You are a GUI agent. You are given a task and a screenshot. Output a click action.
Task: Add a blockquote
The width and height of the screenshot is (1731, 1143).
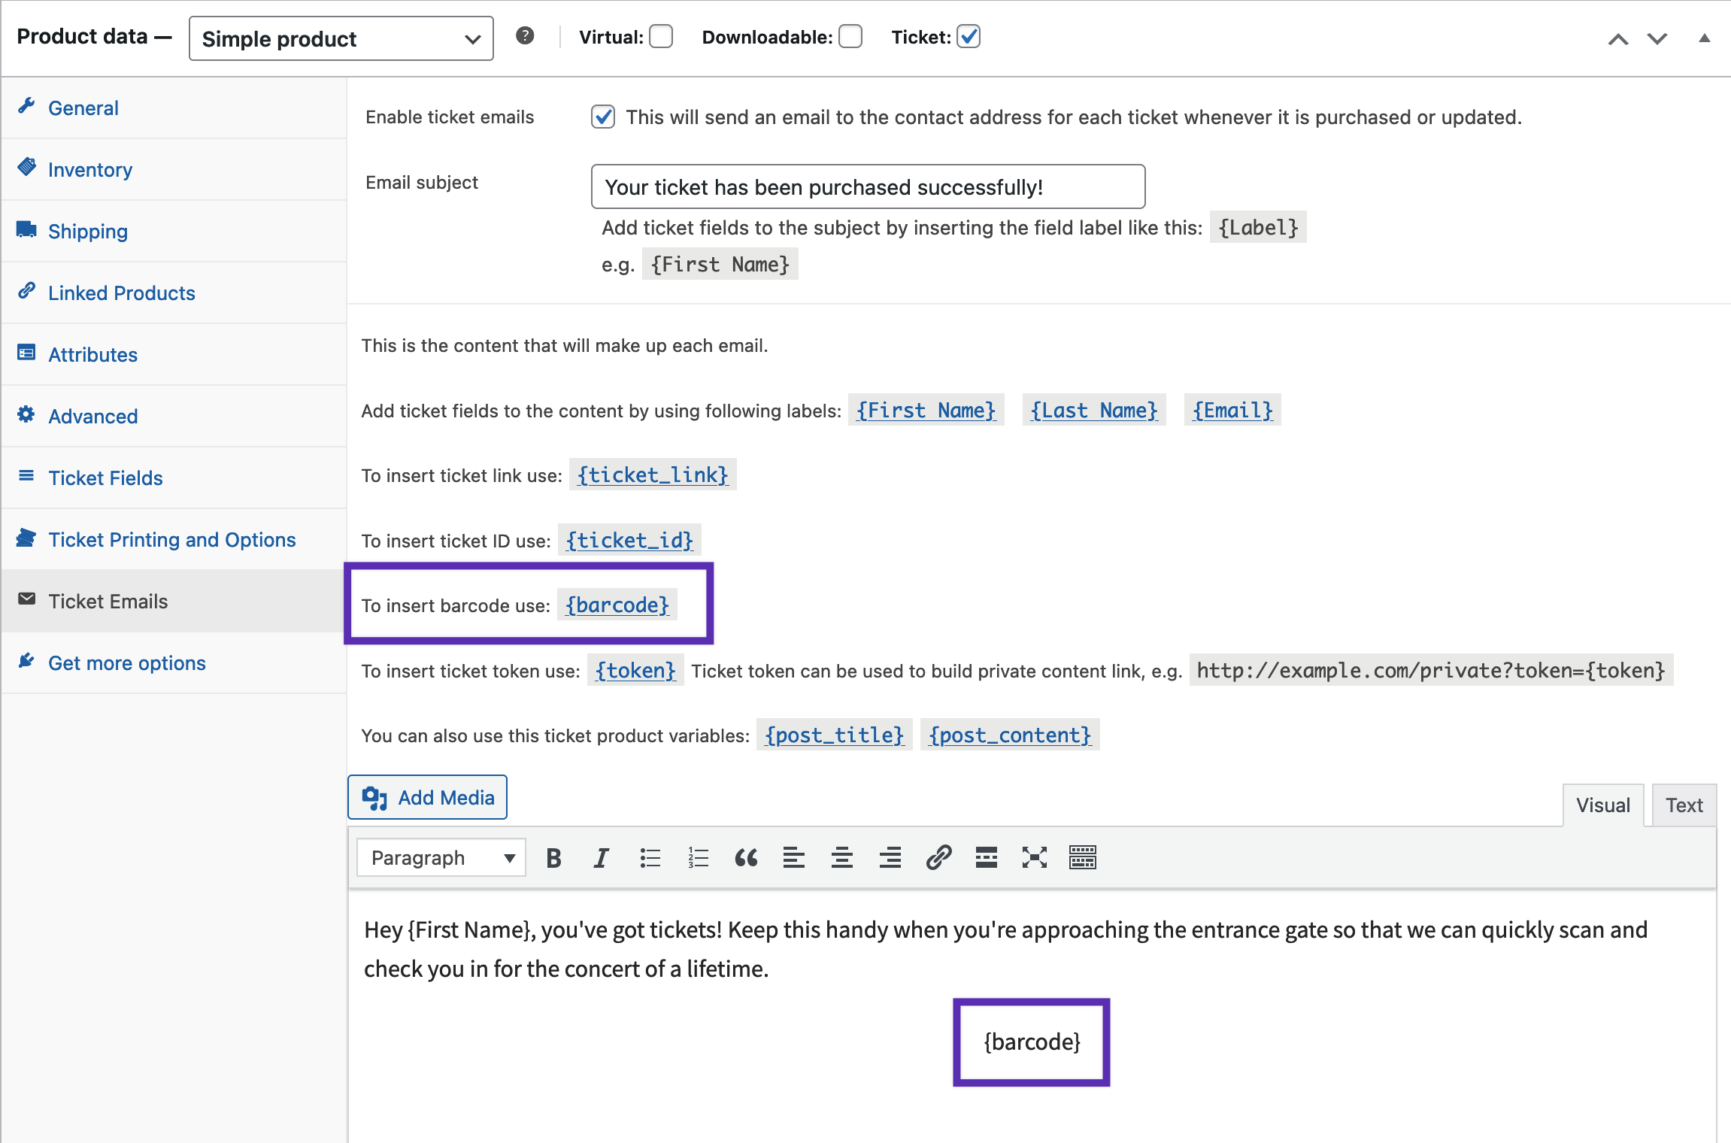pos(746,857)
